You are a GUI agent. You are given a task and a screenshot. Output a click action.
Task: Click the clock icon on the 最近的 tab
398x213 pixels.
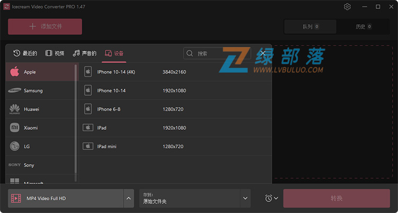click(17, 53)
